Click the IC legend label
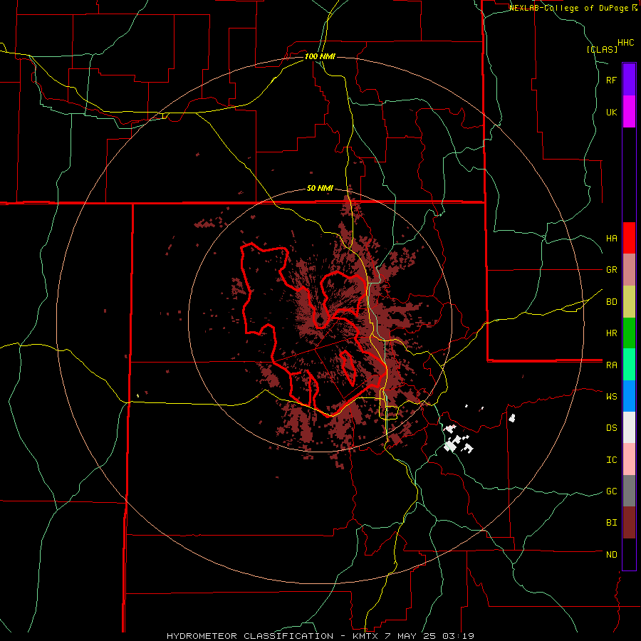 coord(611,460)
